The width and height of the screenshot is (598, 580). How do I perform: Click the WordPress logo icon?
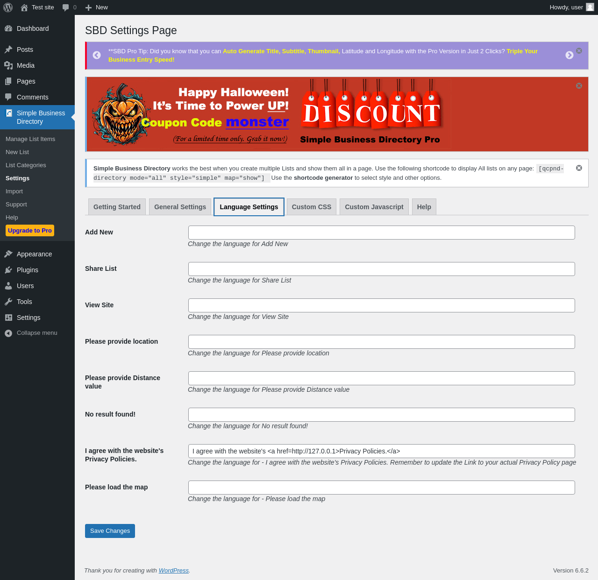coord(8,7)
